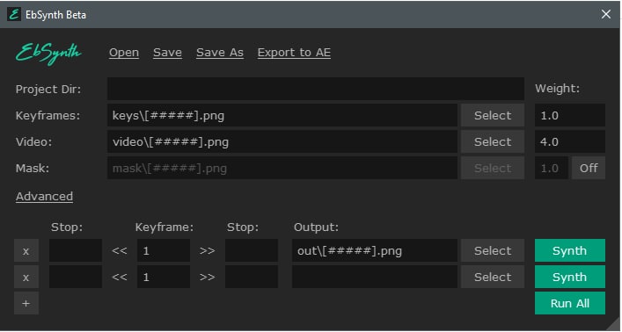Click the Keyframes weight field 1.0
Viewport: 622px width, 332px height.
click(x=569, y=115)
